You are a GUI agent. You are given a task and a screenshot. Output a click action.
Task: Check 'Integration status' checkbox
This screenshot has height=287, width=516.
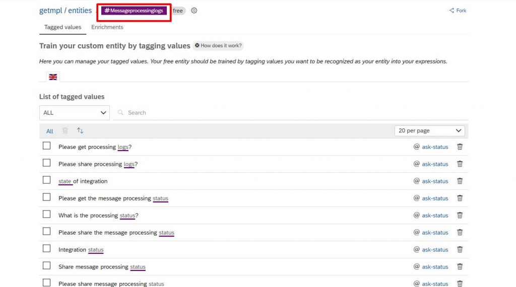tap(47, 248)
